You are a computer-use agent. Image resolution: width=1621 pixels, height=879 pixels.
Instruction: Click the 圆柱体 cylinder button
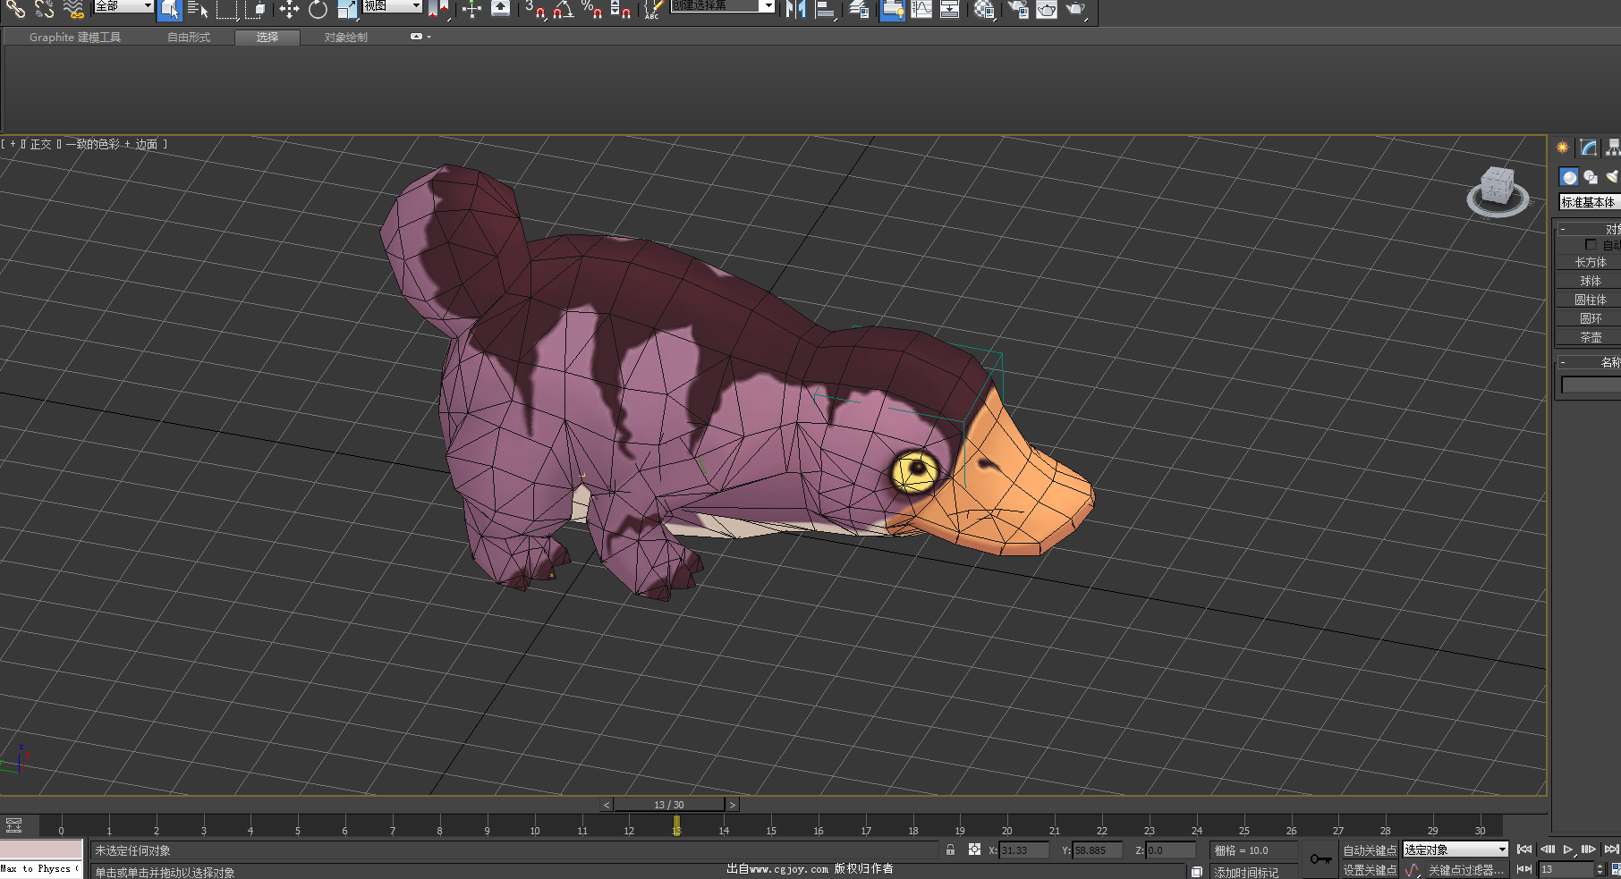coord(1590,300)
